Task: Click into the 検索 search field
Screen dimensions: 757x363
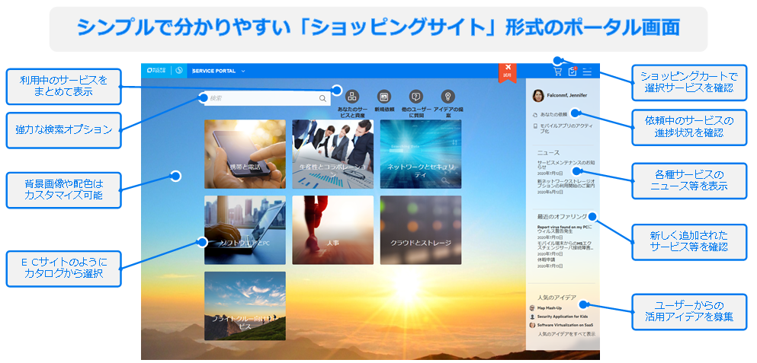Action: pyautogui.click(x=259, y=98)
